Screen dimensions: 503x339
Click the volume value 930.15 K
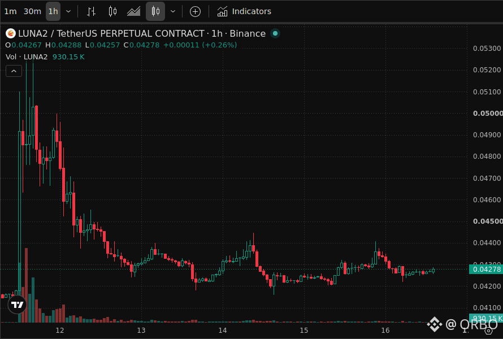pyautogui.click(x=68, y=57)
